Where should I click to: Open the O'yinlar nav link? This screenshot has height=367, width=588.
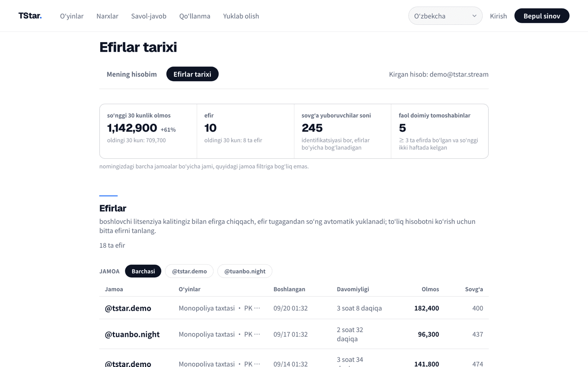pyautogui.click(x=72, y=16)
